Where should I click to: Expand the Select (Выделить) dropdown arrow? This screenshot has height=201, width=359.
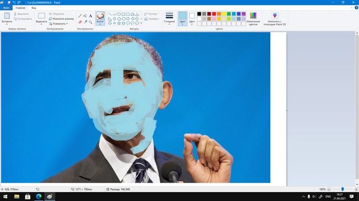pos(42,24)
